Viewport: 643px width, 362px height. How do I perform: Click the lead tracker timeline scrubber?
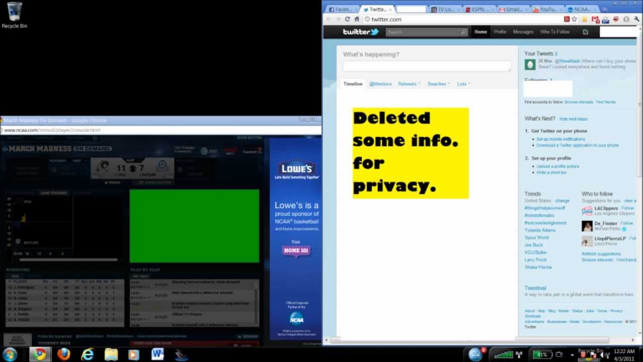(x=69, y=260)
